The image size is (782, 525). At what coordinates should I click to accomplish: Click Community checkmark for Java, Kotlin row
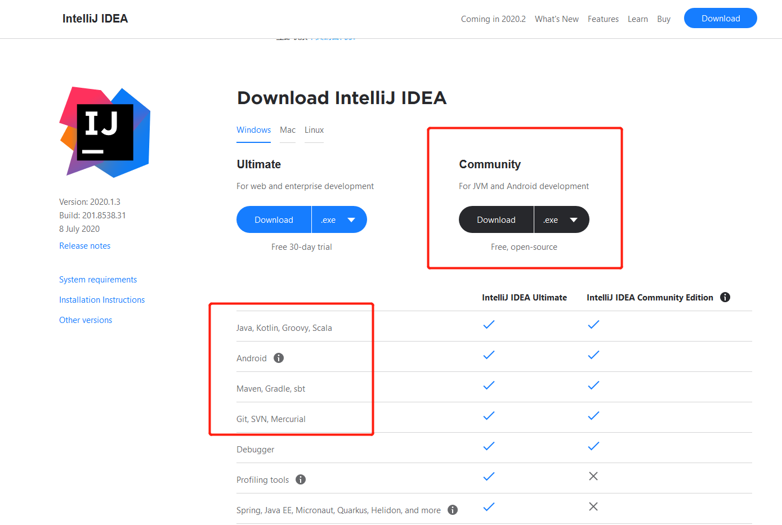(x=593, y=325)
